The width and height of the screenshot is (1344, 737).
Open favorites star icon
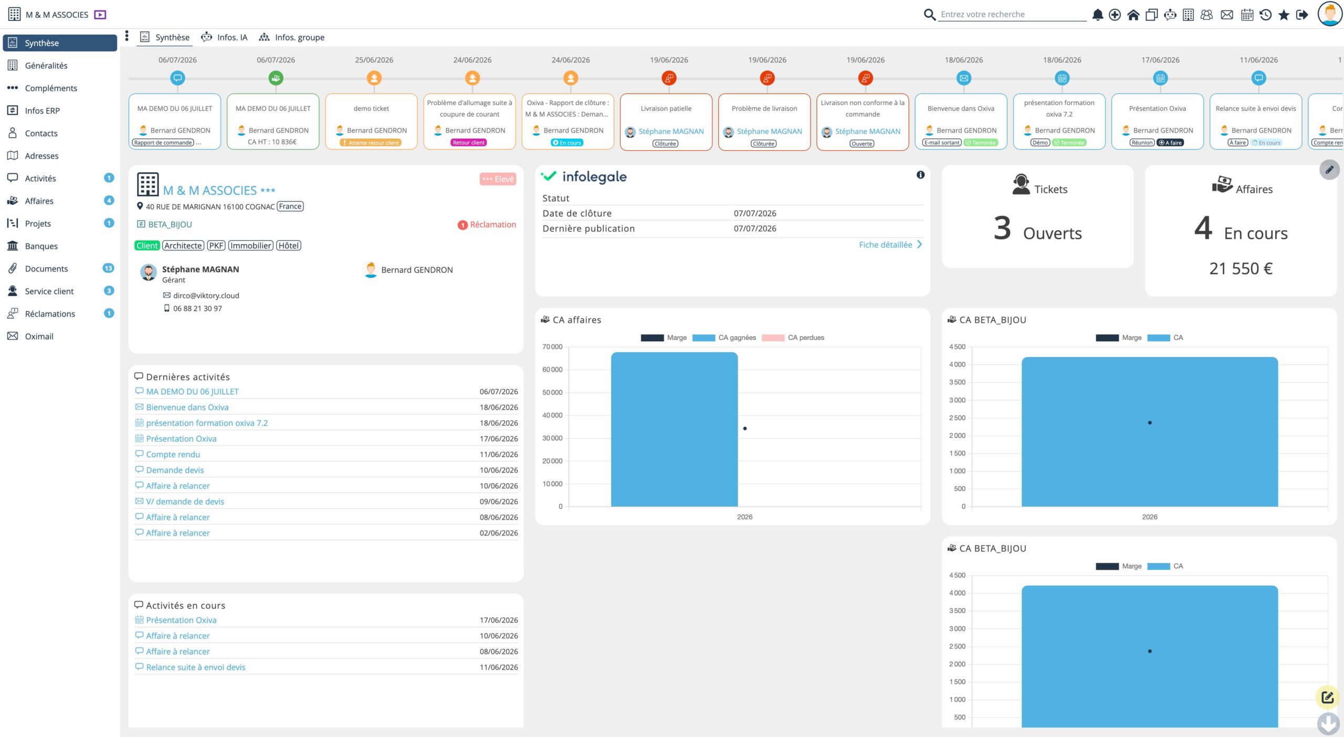(1284, 15)
